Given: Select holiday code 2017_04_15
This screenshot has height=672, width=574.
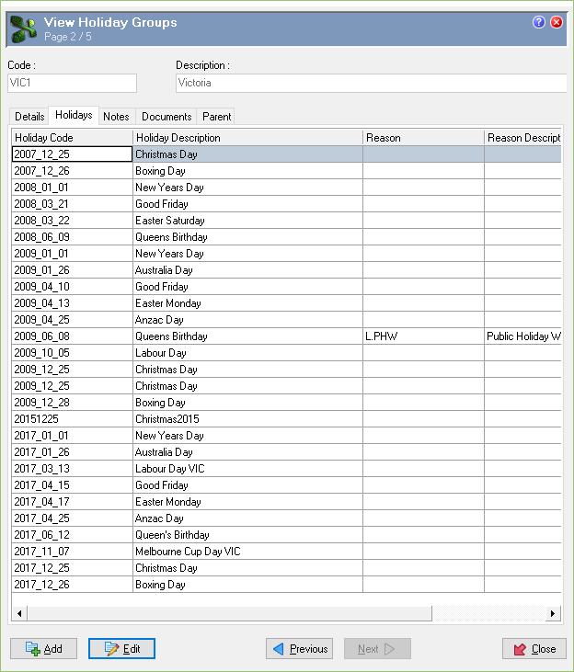Looking at the screenshot, I should (72, 485).
